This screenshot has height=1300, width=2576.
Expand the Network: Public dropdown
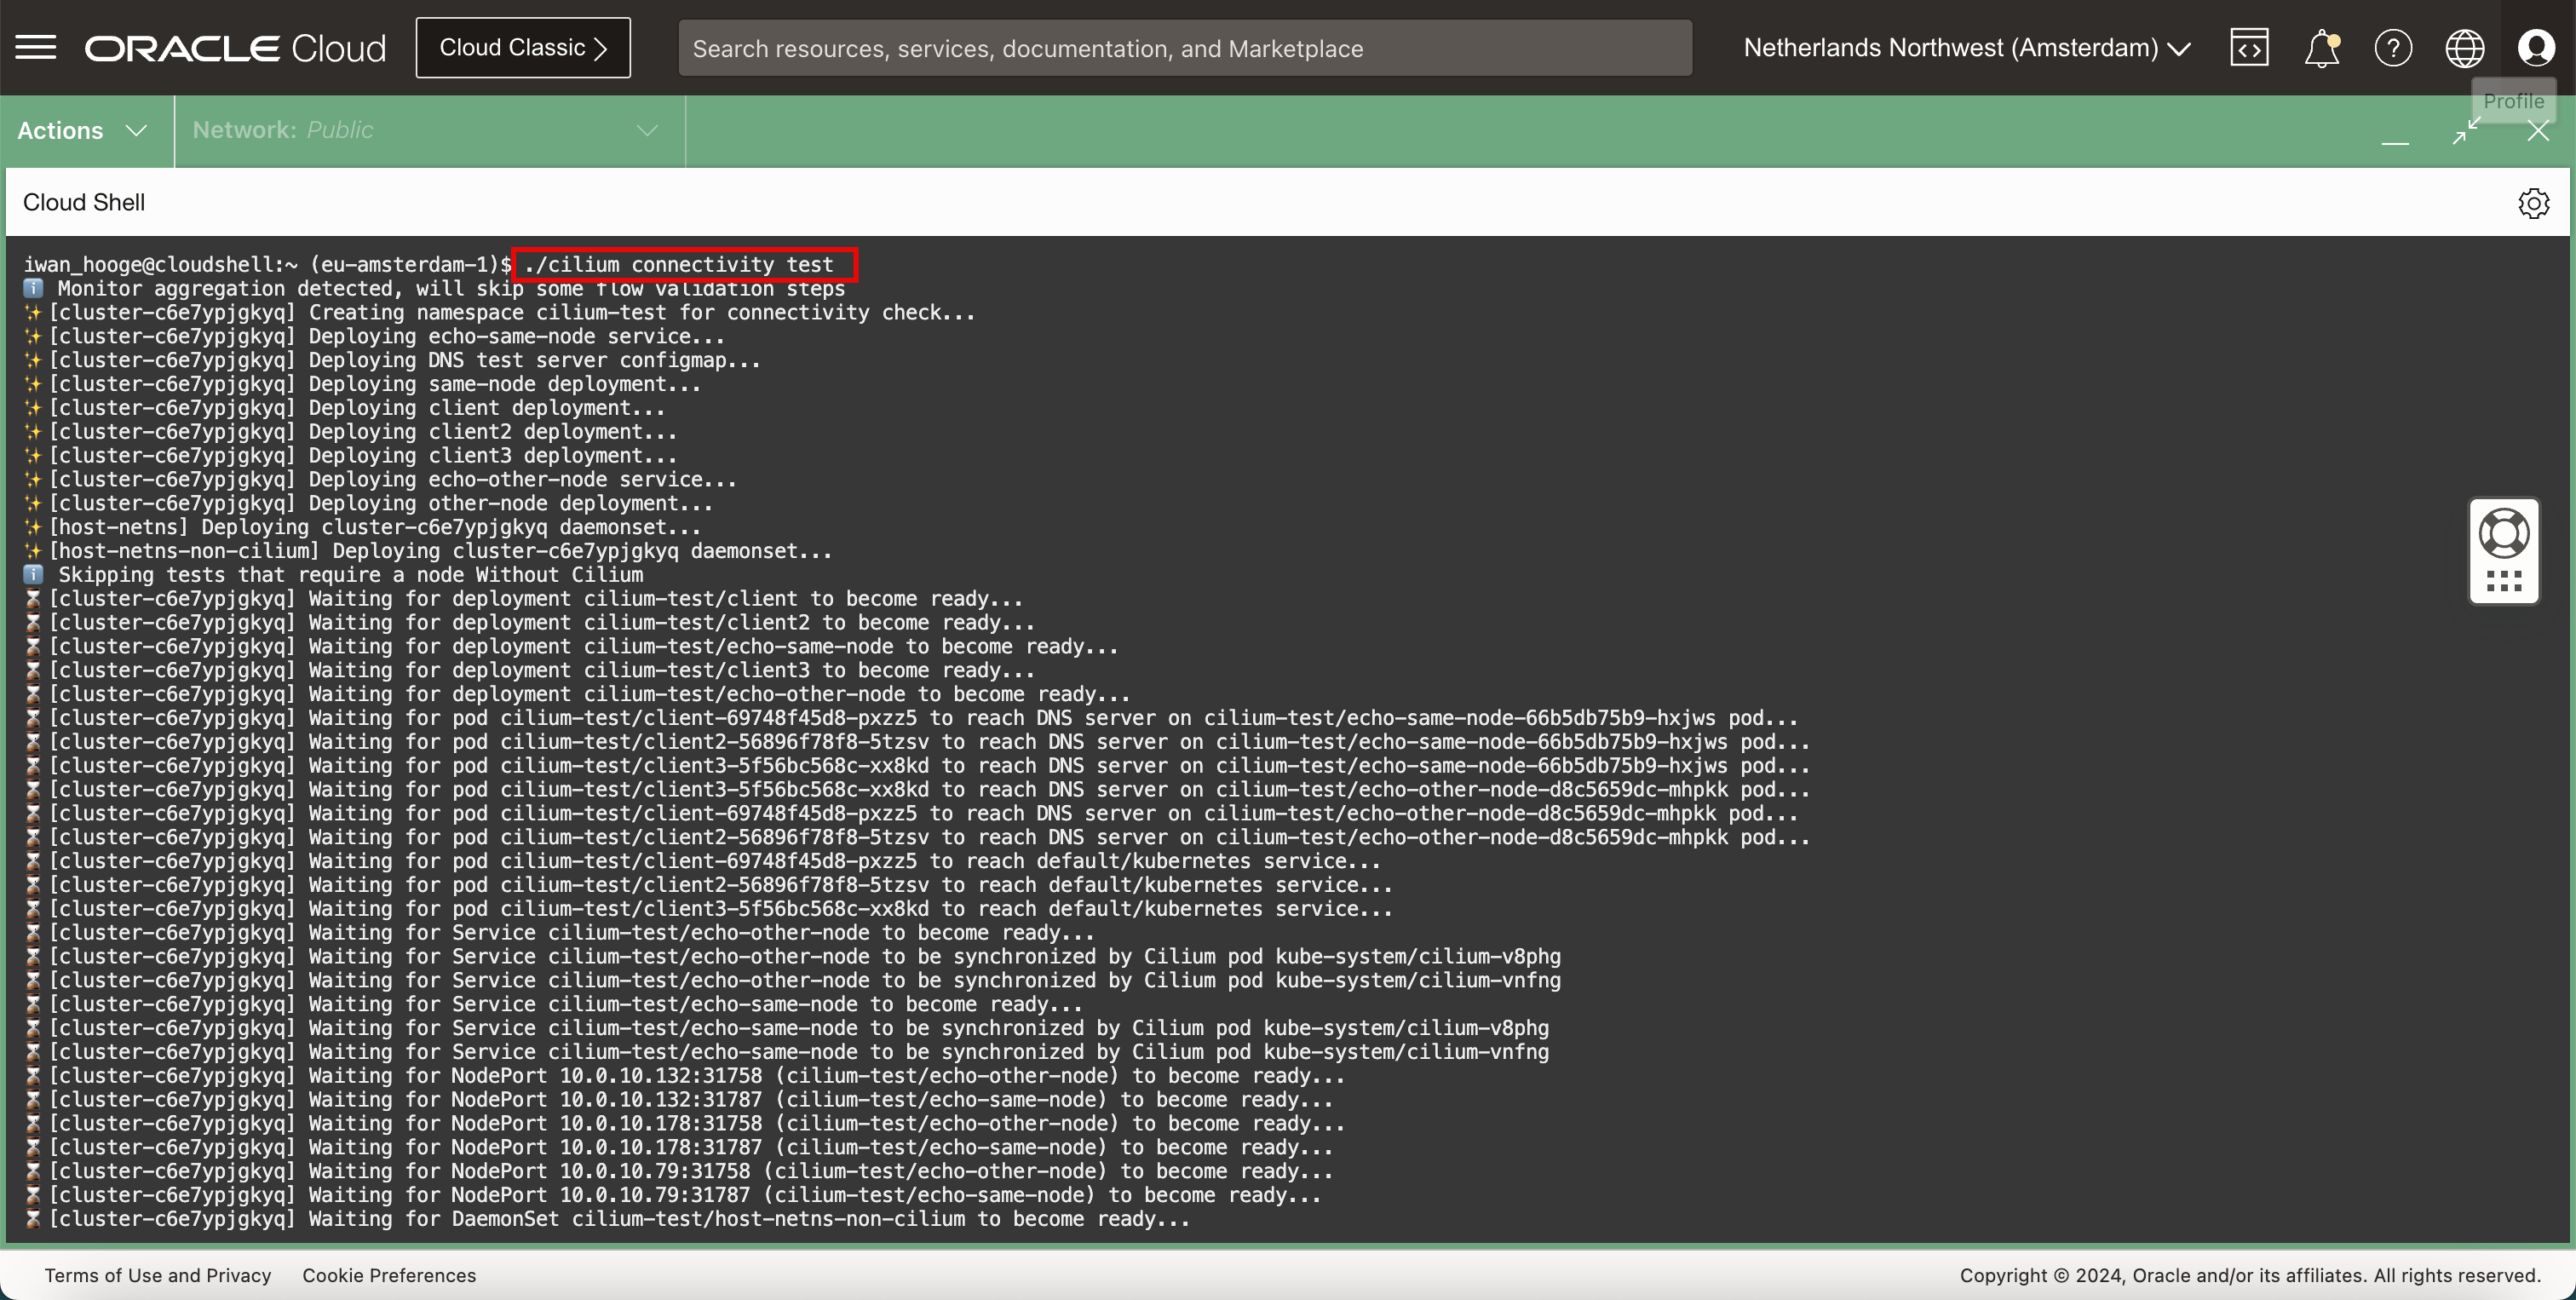click(x=425, y=130)
